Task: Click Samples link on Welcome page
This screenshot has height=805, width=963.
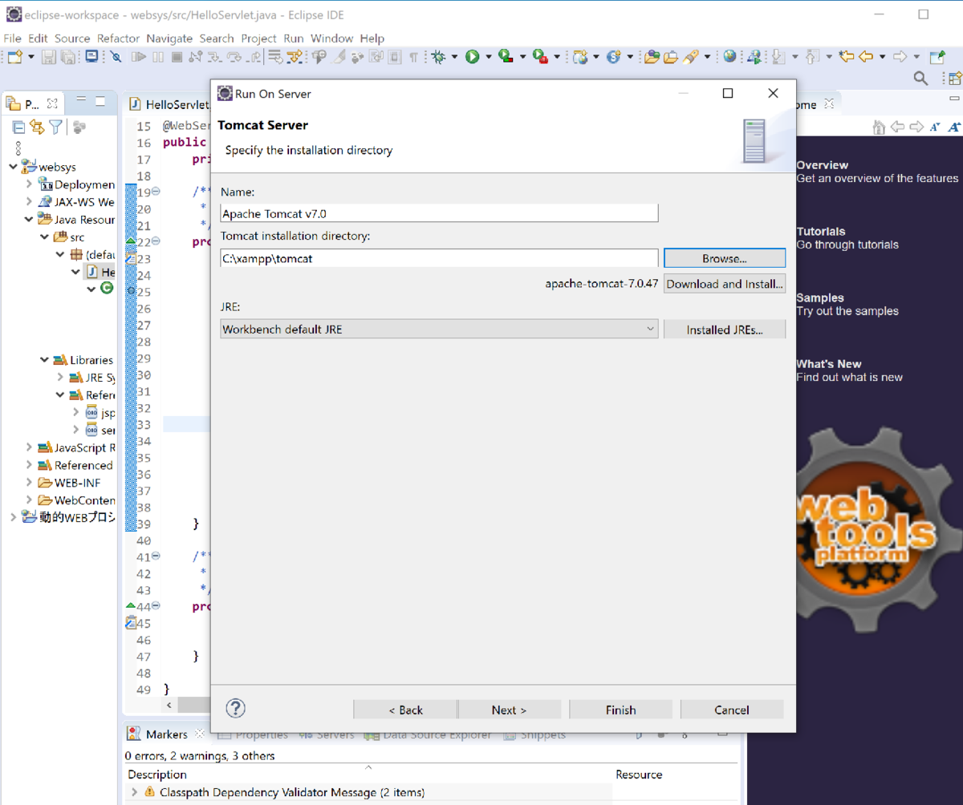Action: (820, 297)
